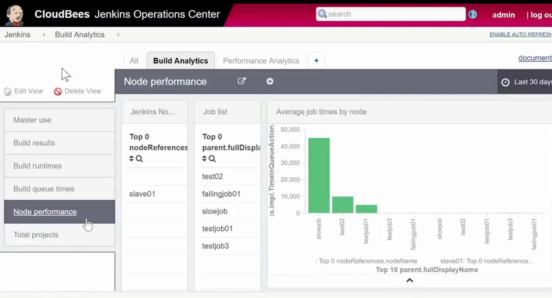Toggle sort order in Jenkins Nodes panel
Screen dimensions: 552x298
point(132,159)
